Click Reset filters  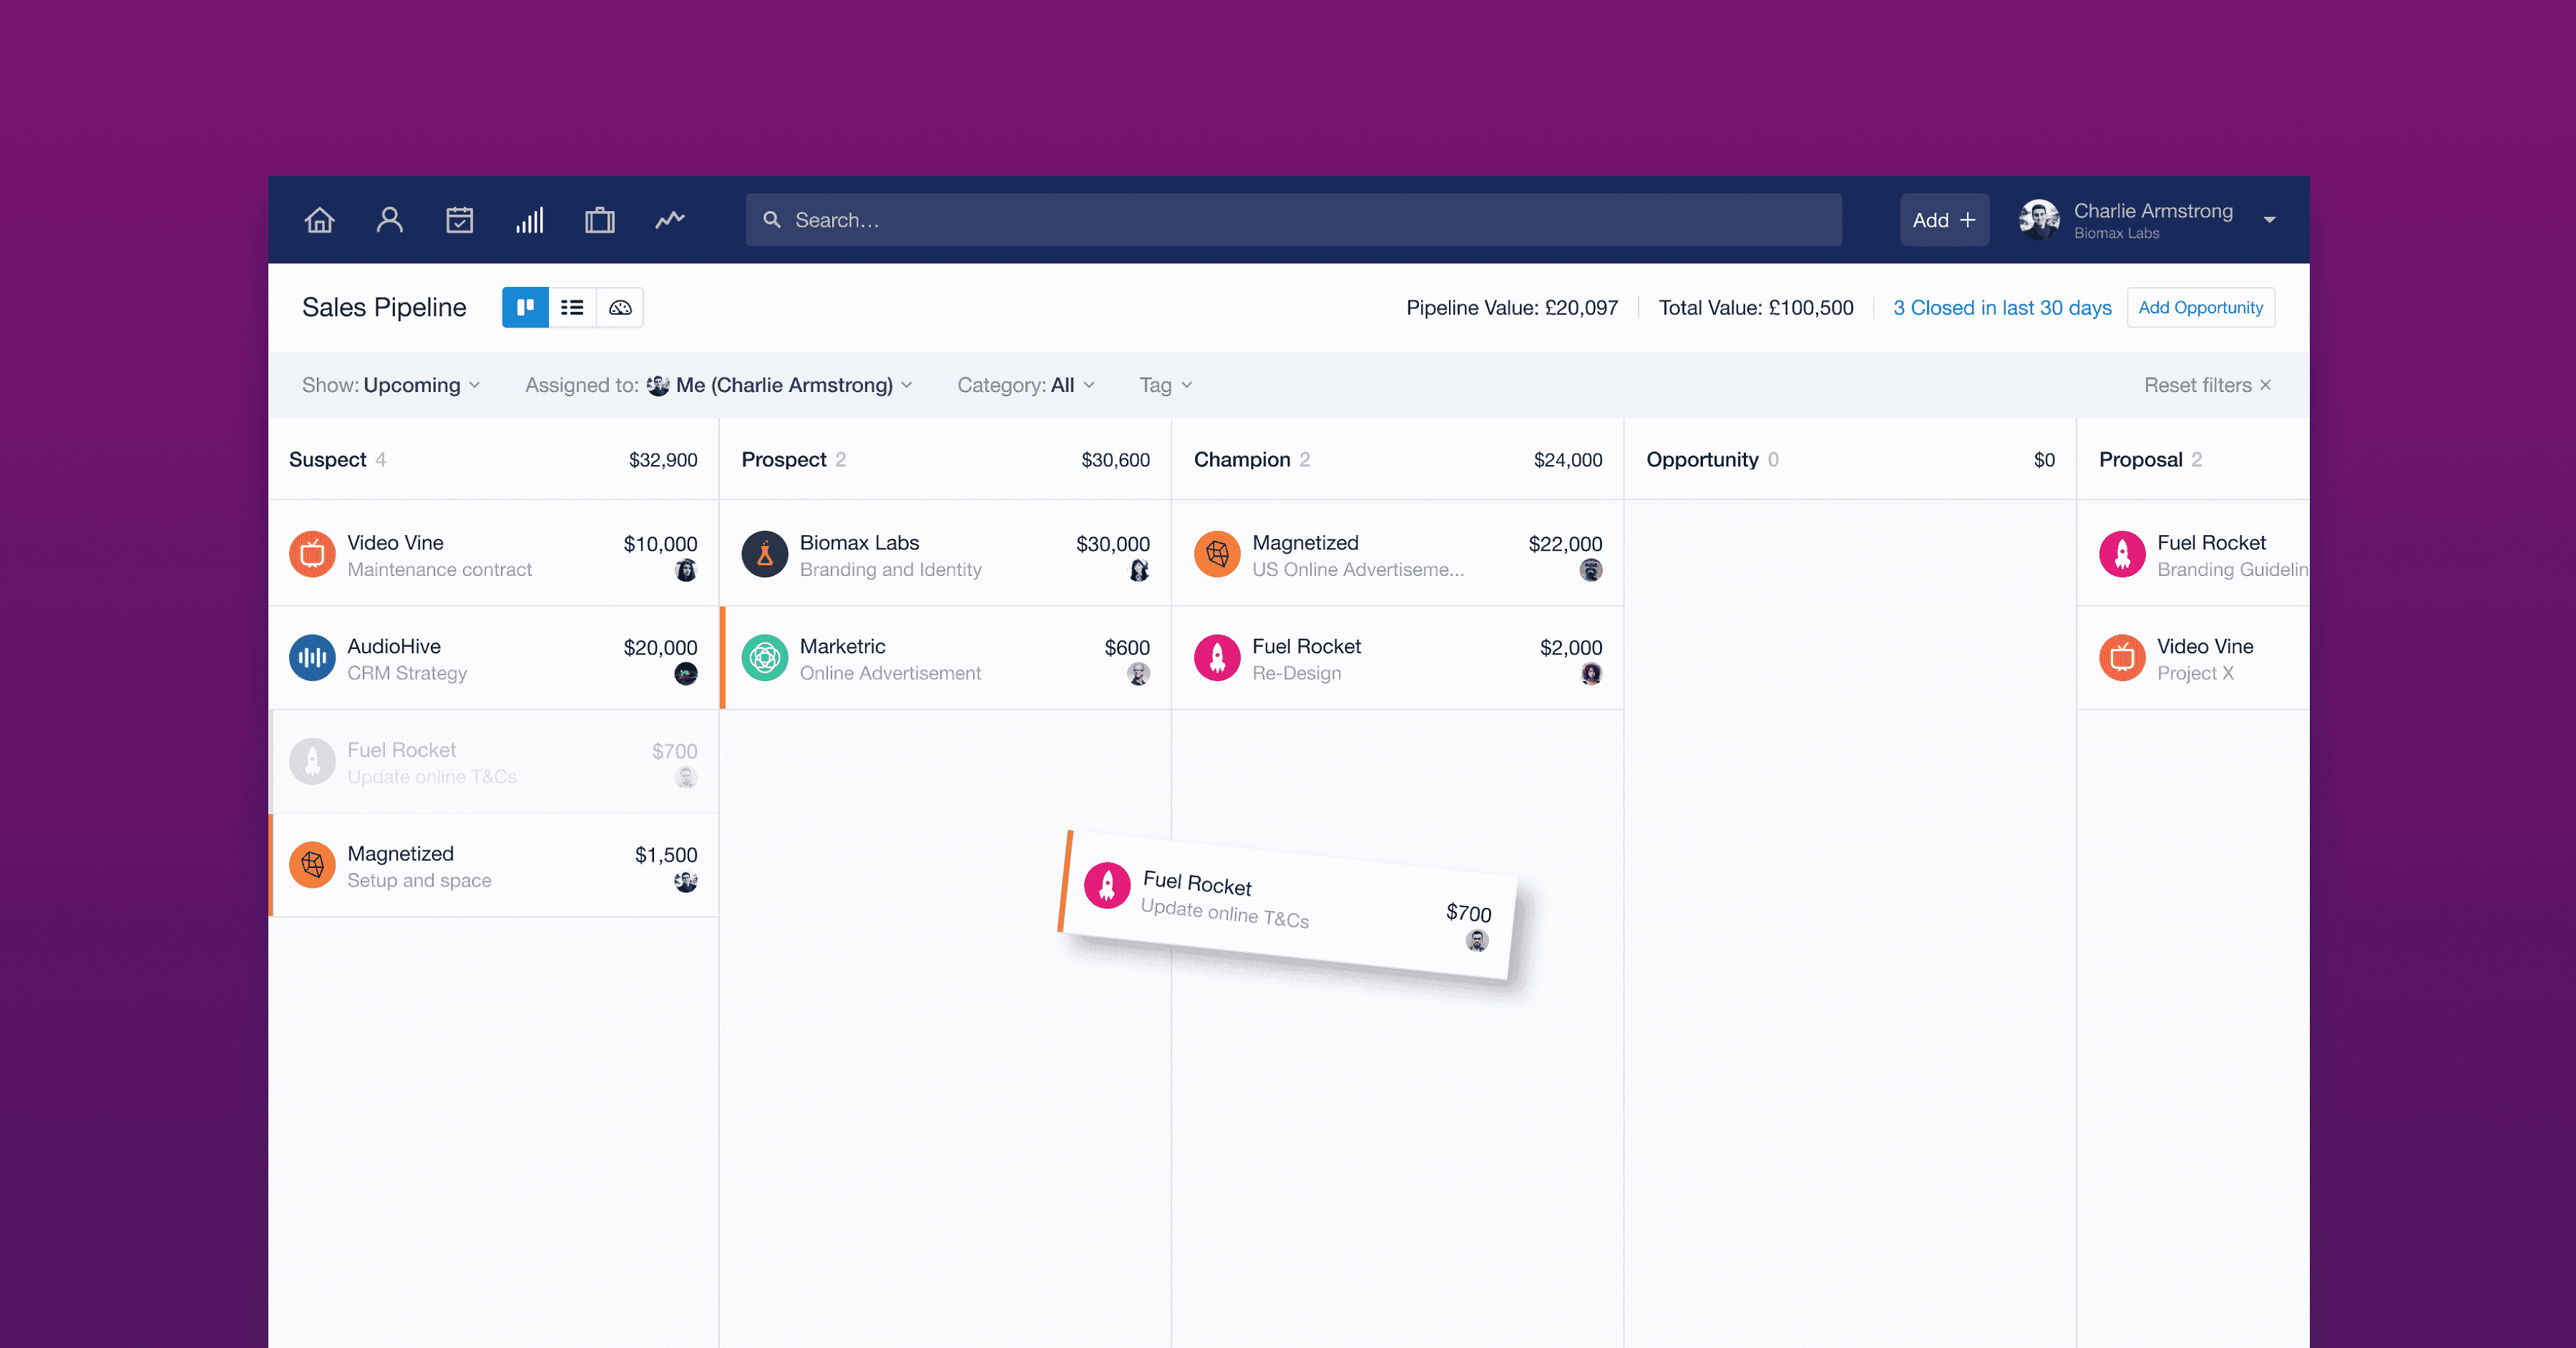point(2207,385)
